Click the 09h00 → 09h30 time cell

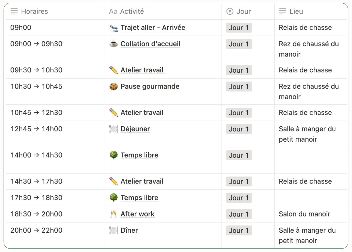click(55, 49)
